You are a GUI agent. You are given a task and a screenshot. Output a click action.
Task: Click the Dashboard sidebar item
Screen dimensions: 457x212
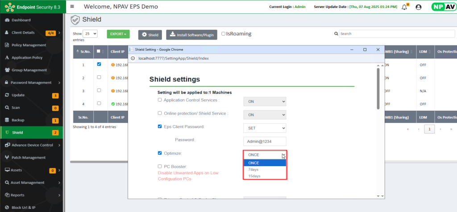tap(21, 20)
